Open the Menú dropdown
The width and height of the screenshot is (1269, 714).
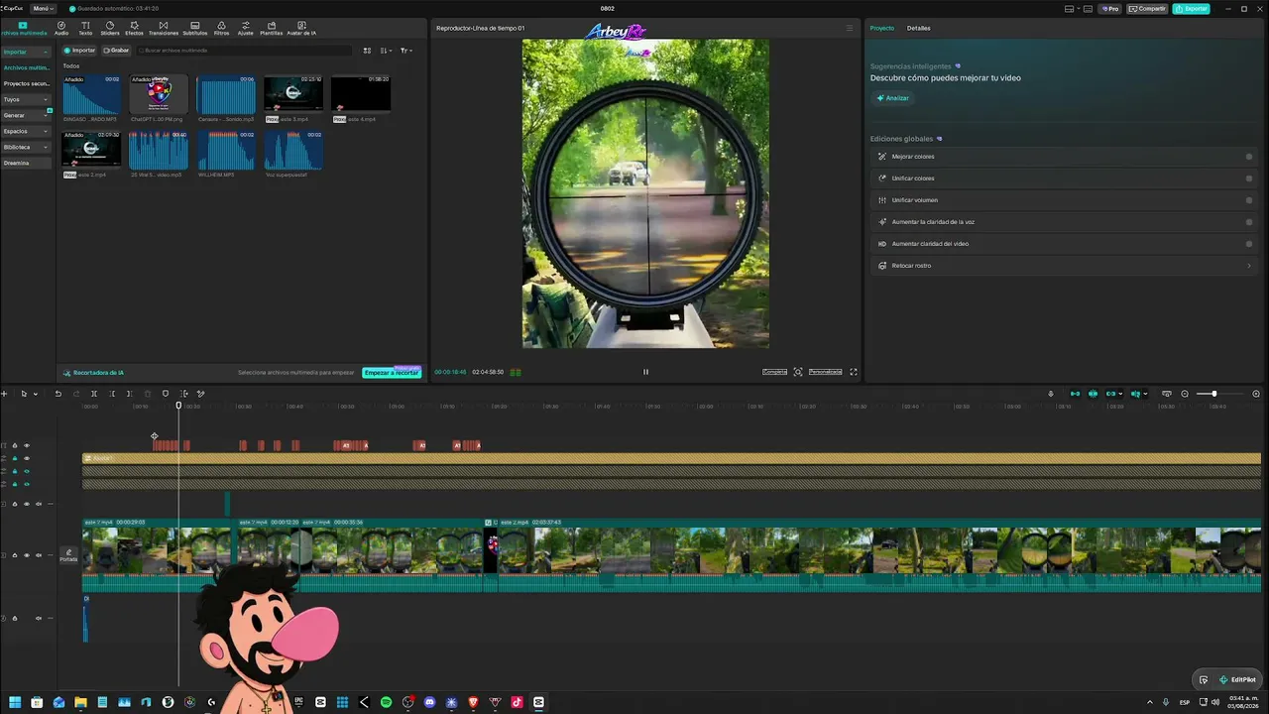44,8
